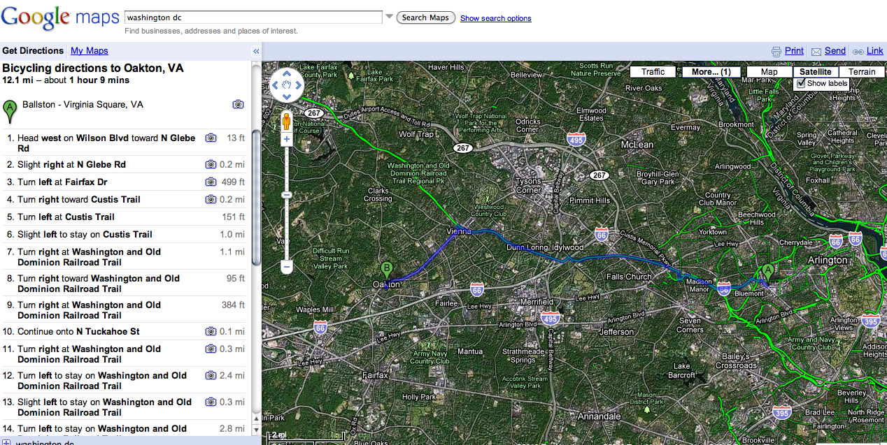The image size is (887, 445).
Task: Click the Street View pegman icon
Action: (x=286, y=120)
